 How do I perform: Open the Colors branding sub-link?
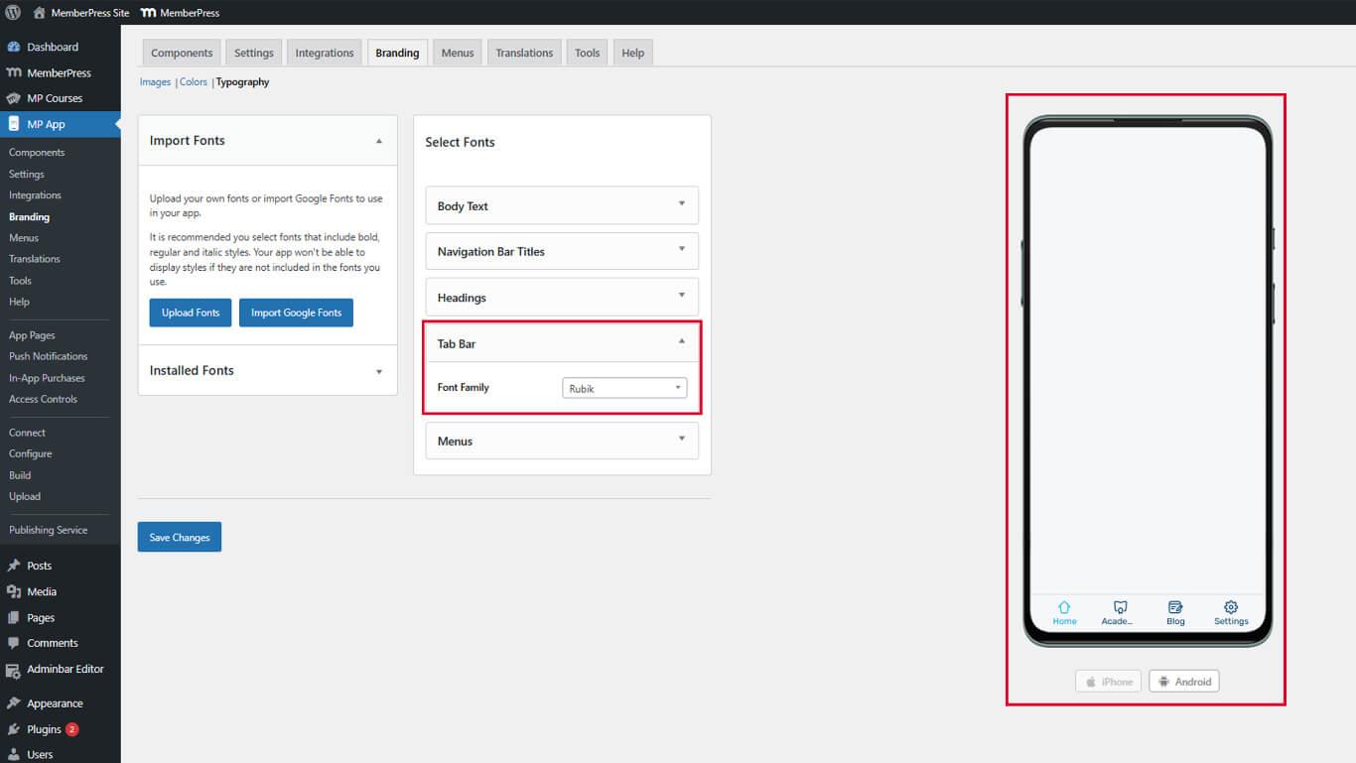click(194, 82)
